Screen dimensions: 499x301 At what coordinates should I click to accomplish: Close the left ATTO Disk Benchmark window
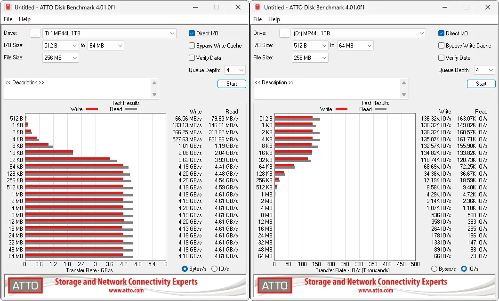(238, 7)
